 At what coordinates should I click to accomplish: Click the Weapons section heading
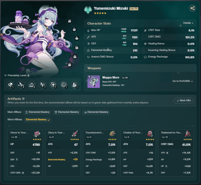(94, 68)
